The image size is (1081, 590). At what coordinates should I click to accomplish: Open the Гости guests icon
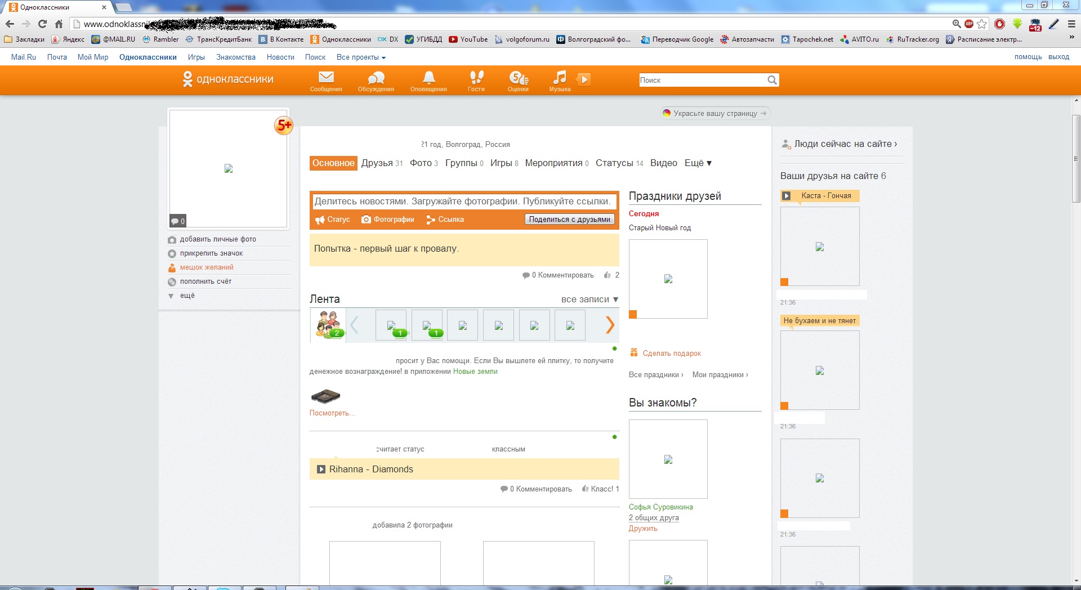point(476,78)
